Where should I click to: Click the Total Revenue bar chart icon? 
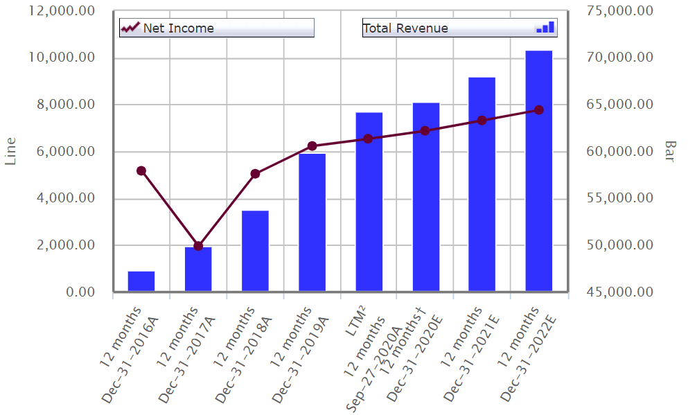pos(545,28)
